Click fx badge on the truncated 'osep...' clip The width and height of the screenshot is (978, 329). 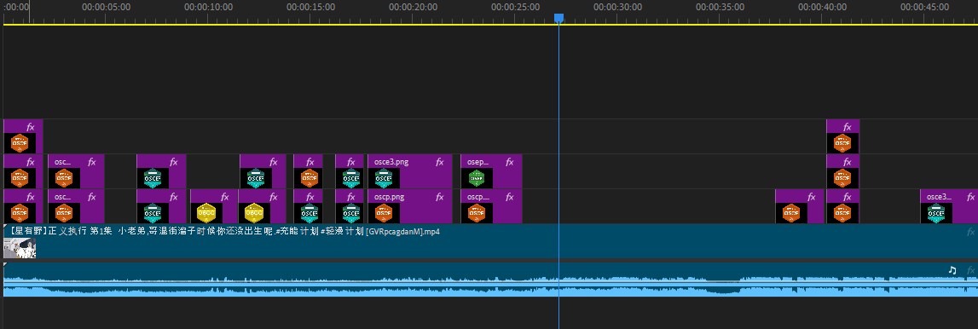510,162
